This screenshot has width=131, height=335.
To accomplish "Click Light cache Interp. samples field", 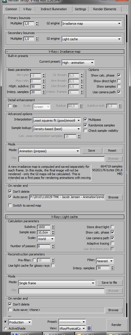I will [x=103, y=268].
